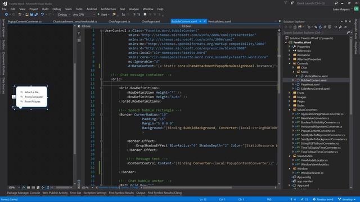Click the Fasetto.Word repository status bar item
The height and width of the screenshot is (202, 360).
(x=323, y=200)
